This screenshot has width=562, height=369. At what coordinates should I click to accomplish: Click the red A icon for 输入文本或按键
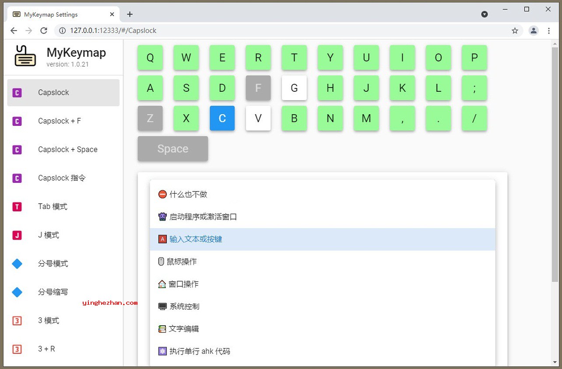(x=162, y=239)
